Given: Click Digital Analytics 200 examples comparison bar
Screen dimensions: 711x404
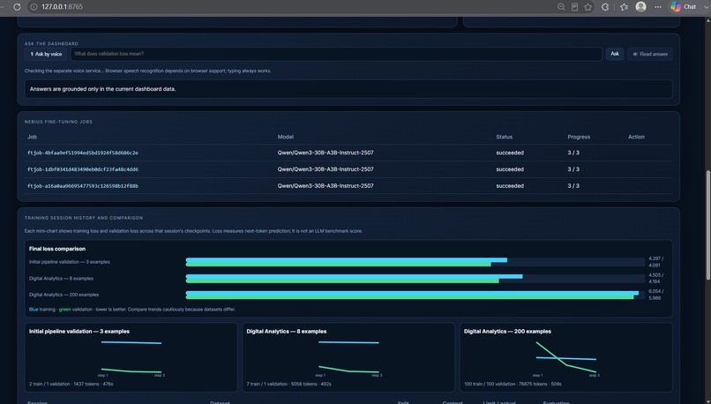Looking at the screenshot, I should tap(415, 295).
